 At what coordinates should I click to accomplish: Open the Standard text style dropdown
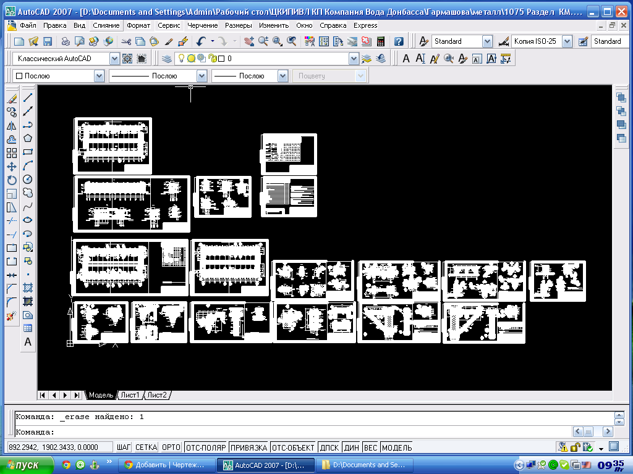coord(487,41)
